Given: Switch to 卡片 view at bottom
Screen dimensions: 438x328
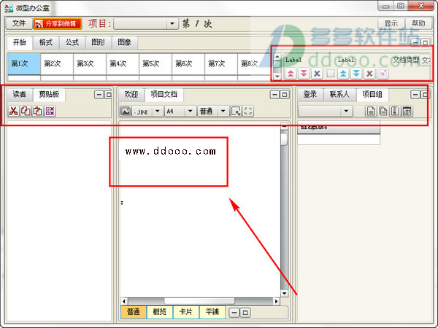Looking at the screenshot, I should (185, 312).
